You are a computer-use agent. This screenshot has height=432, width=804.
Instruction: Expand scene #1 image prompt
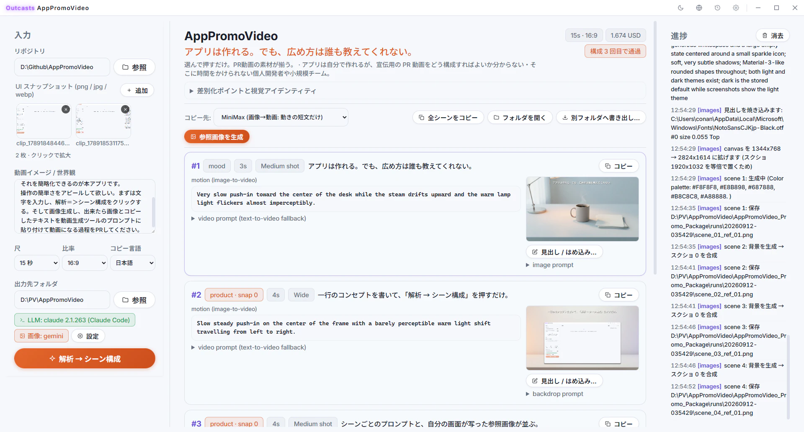[x=549, y=265]
